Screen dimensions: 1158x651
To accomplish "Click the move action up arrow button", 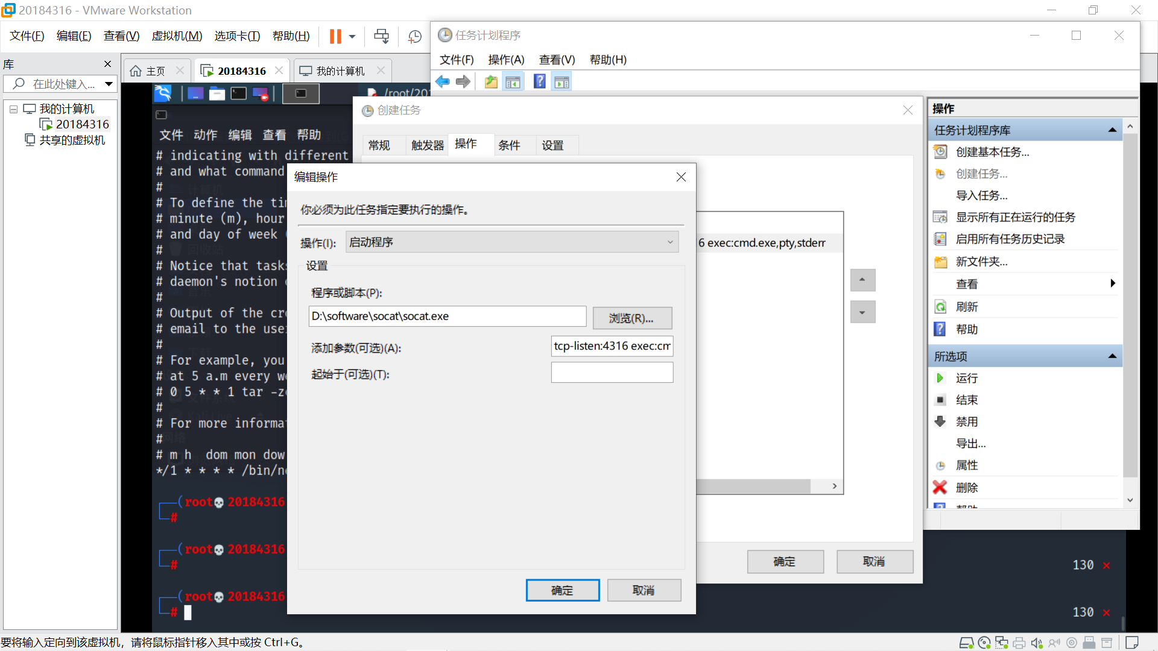I will [x=862, y=280].
